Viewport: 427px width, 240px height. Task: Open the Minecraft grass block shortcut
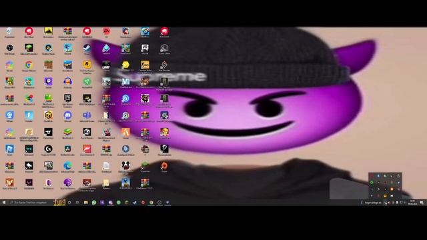point(48,66)
